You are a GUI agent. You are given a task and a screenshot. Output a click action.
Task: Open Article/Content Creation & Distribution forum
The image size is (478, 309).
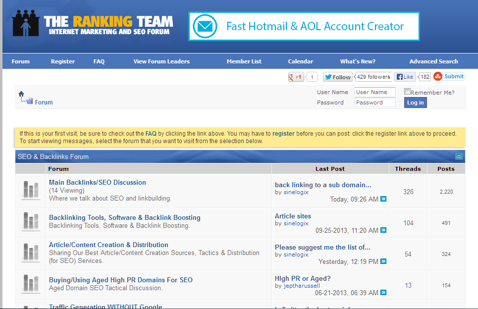(108, 245)
